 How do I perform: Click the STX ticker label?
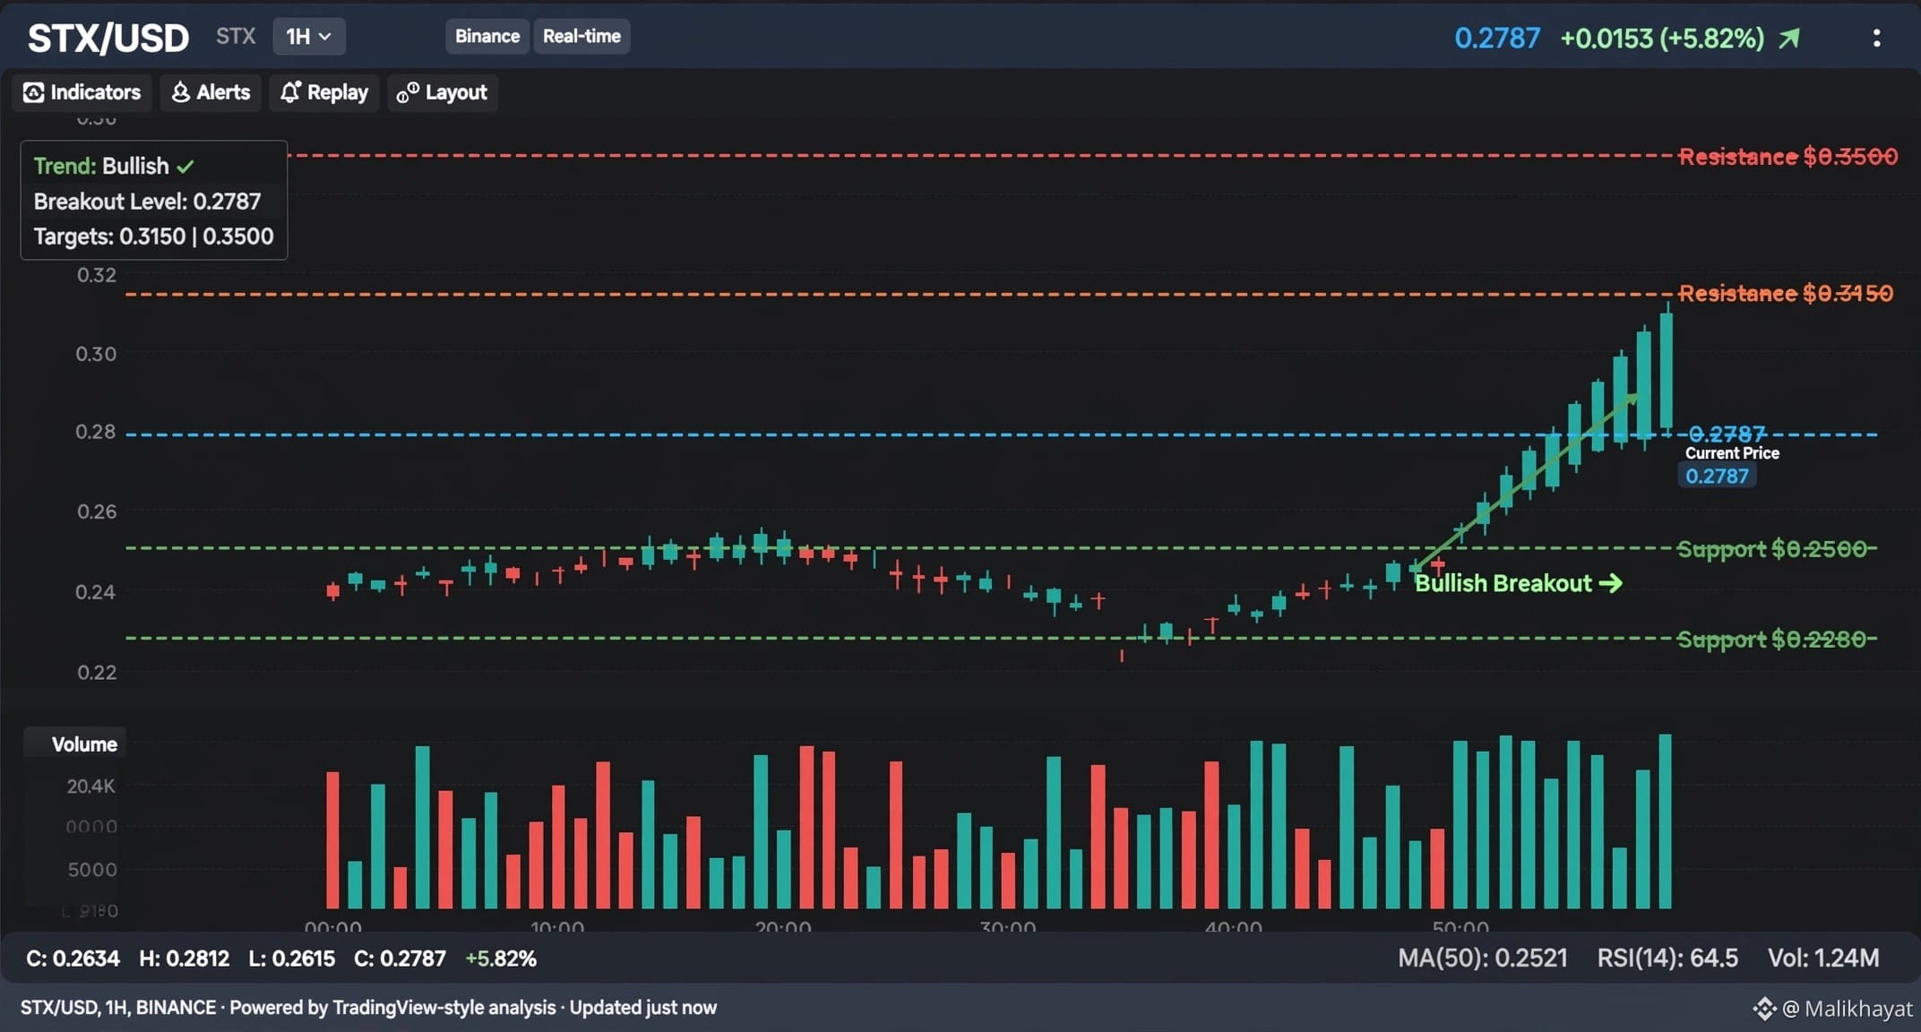[x=236, y=37]
